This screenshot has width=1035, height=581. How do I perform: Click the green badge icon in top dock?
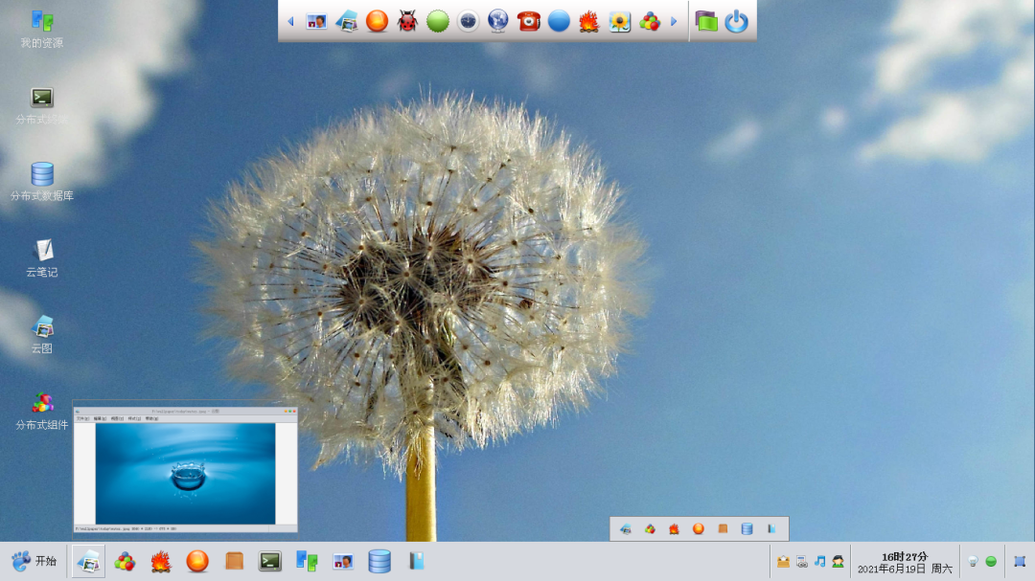pyautogui.click(x=438, y=21)
